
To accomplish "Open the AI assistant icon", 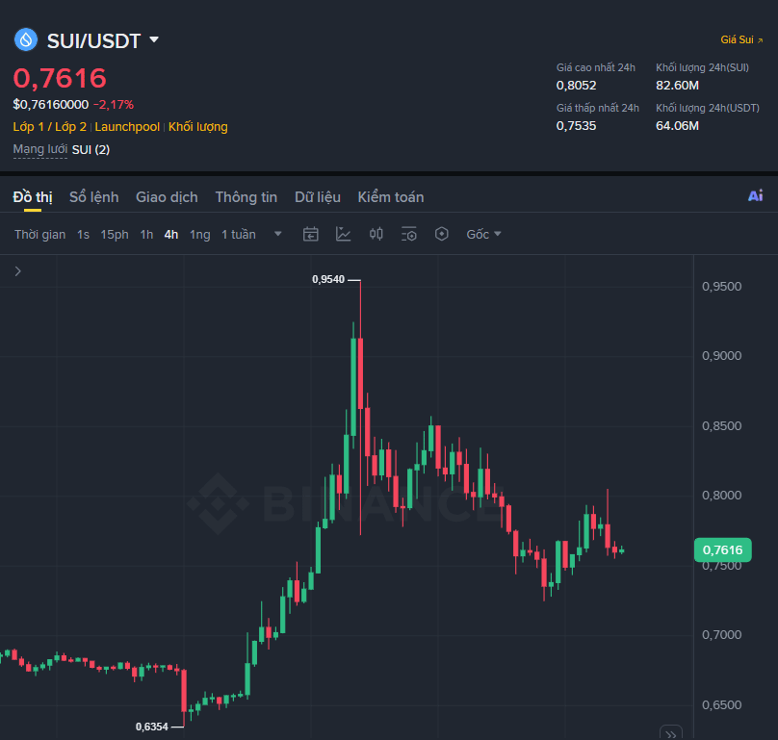I will tap(755, 196).
